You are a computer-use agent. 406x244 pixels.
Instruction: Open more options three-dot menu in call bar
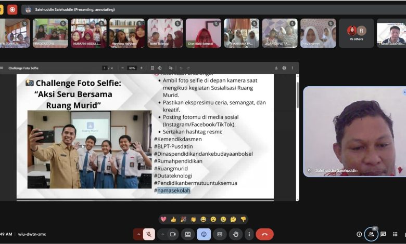coord(249,234)
